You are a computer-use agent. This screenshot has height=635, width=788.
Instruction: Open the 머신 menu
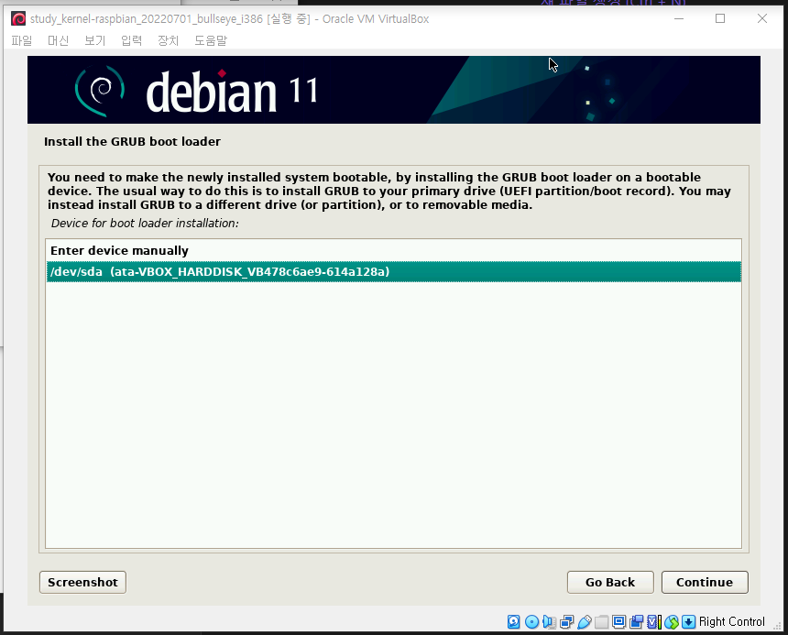click(x=58, y=40)
